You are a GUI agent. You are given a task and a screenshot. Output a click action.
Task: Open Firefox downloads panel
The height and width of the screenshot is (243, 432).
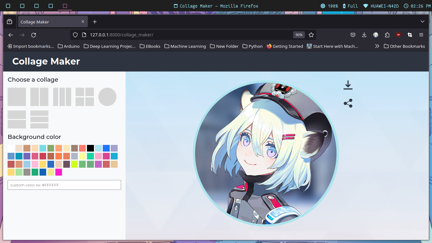pyautogui.click(x=364, y=35)
